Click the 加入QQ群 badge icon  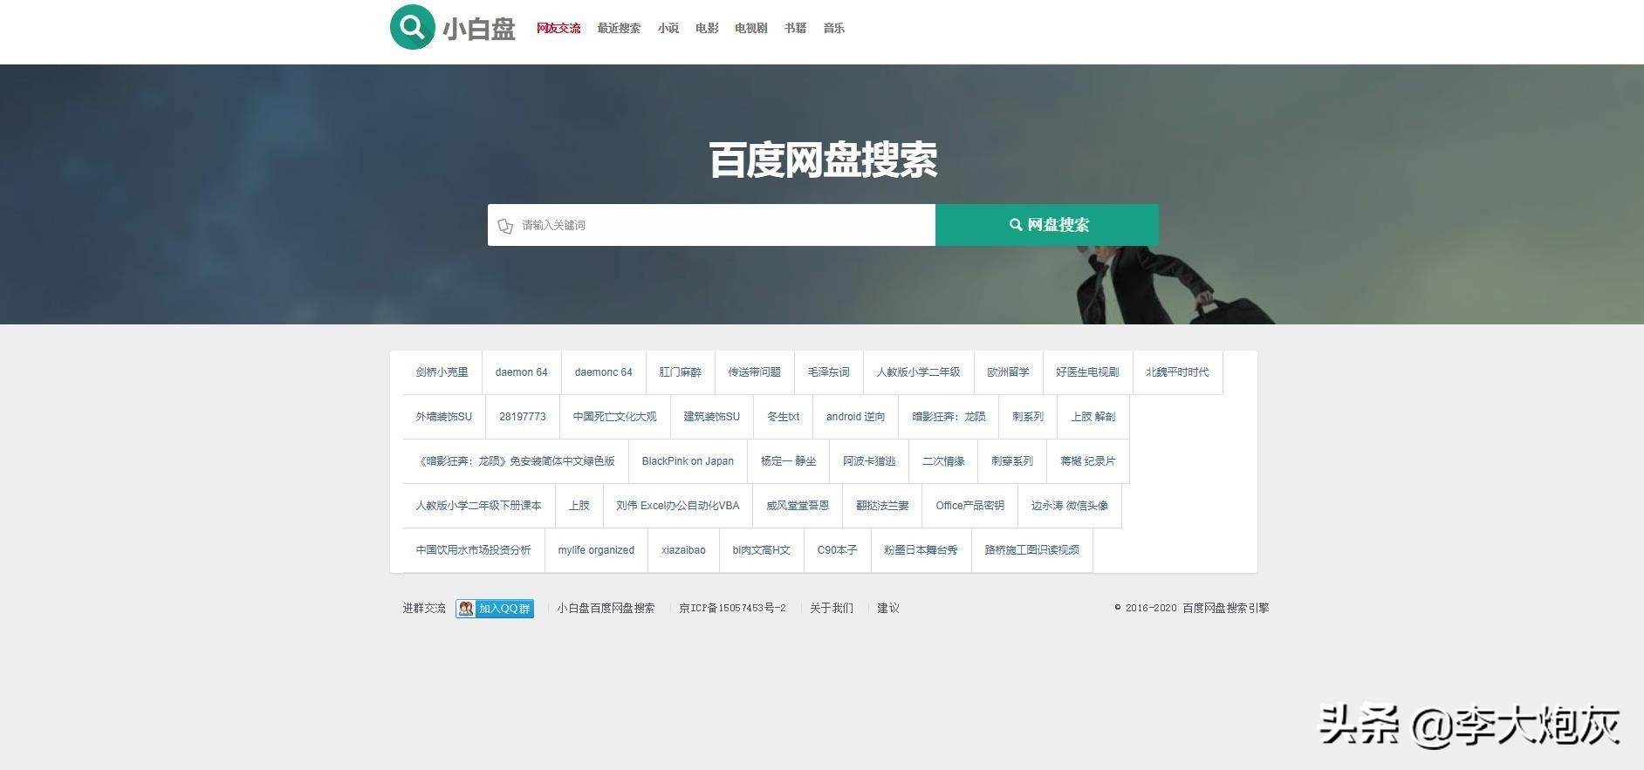[x=495, y=609]
